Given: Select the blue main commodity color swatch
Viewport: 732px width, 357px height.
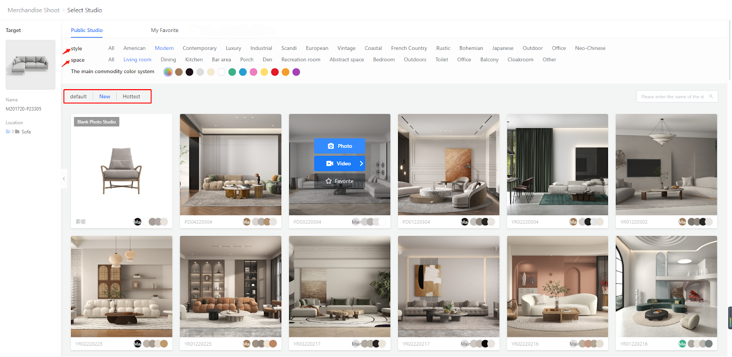Looking at the screenshot, I should click(x=243, y=72).
